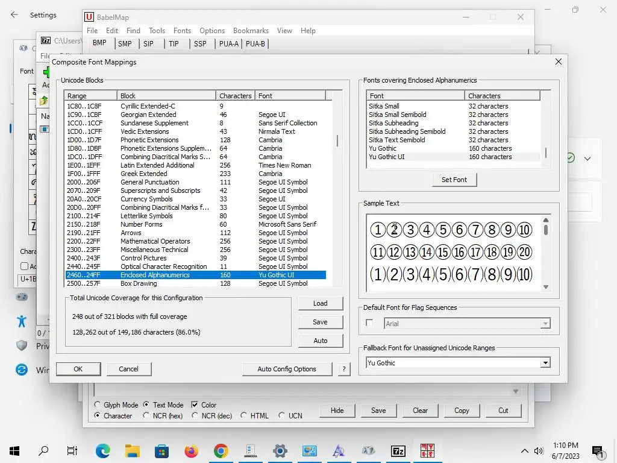Open the Bookmarks menu in BabelMap
The height and width of the screenshot is (463, 617).
pos(251,30)
